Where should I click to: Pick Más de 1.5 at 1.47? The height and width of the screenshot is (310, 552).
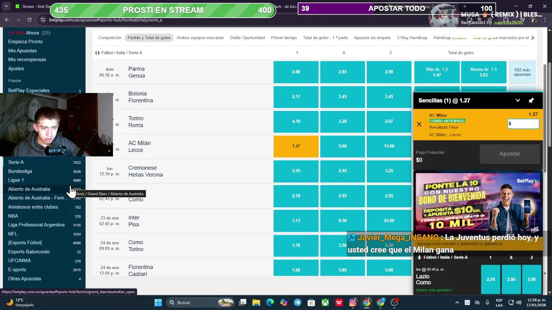pos(437,72)
